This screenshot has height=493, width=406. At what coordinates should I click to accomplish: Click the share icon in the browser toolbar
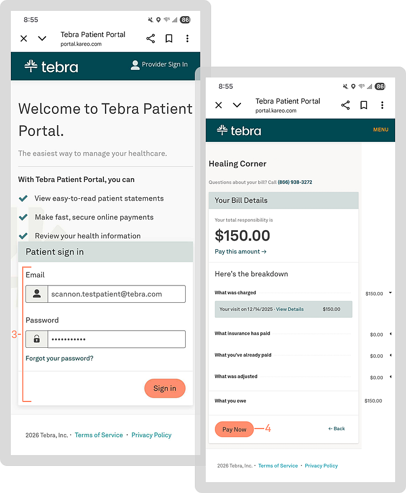click(150, 38)
